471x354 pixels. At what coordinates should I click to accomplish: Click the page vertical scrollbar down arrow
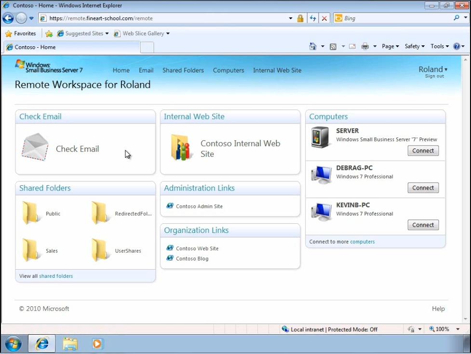click(x=465, y=319)
